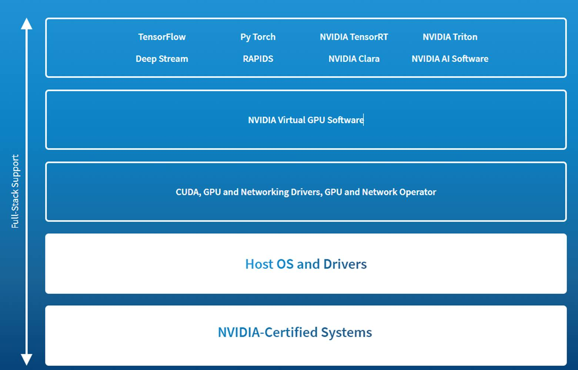Image resolution: width=578 pixels, height=370 pixels.
Task: Click the Host OS and Drivers title
Action: (x=306, y=264)
